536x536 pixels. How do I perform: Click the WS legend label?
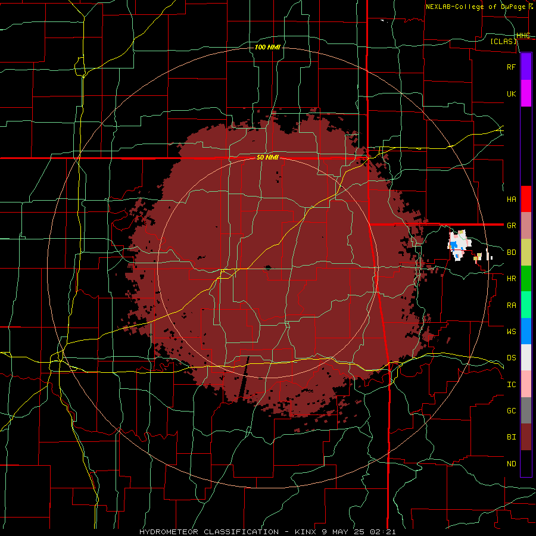pos(511,332)
